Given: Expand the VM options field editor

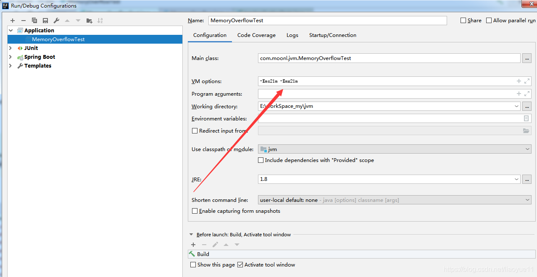Looking at the screenshot, I should pos(527,81).
